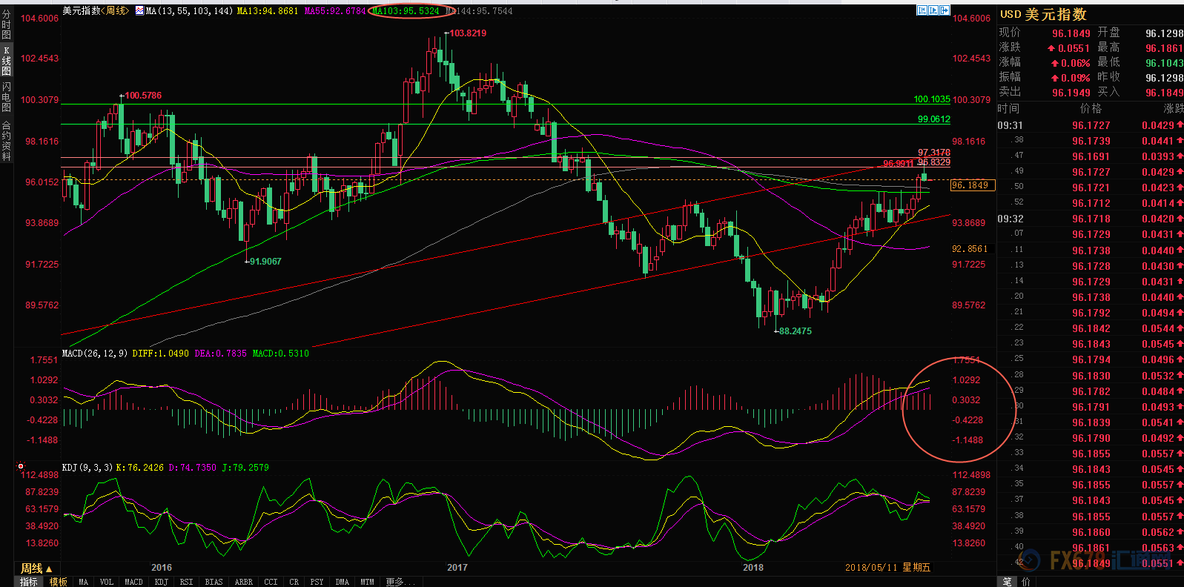The width and height of the screenshot is (1184, 587).
Task: Click the 09:31 tick row in trade list
Action: click(x=1091, y=125)
